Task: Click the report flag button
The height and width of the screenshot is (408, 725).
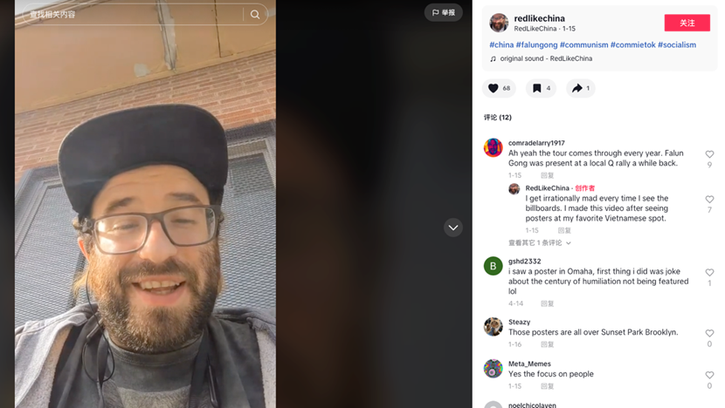Action: 444,12
